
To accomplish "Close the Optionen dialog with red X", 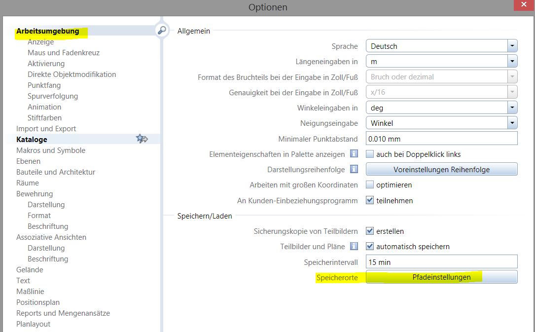I will 523,5.
